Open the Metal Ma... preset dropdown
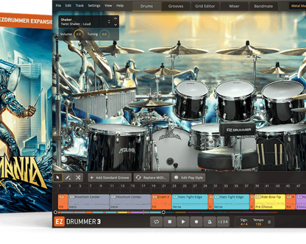This screenshot has width=306, height=244. (297, 6)
